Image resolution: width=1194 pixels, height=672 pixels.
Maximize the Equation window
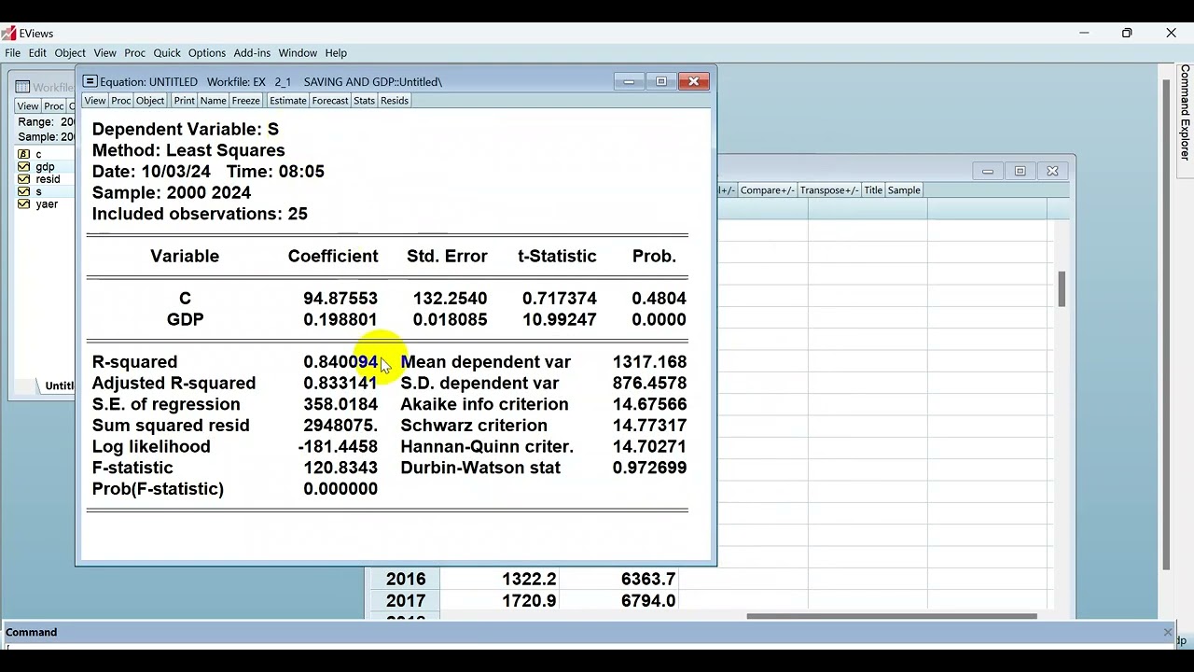(x=661, y=81)
